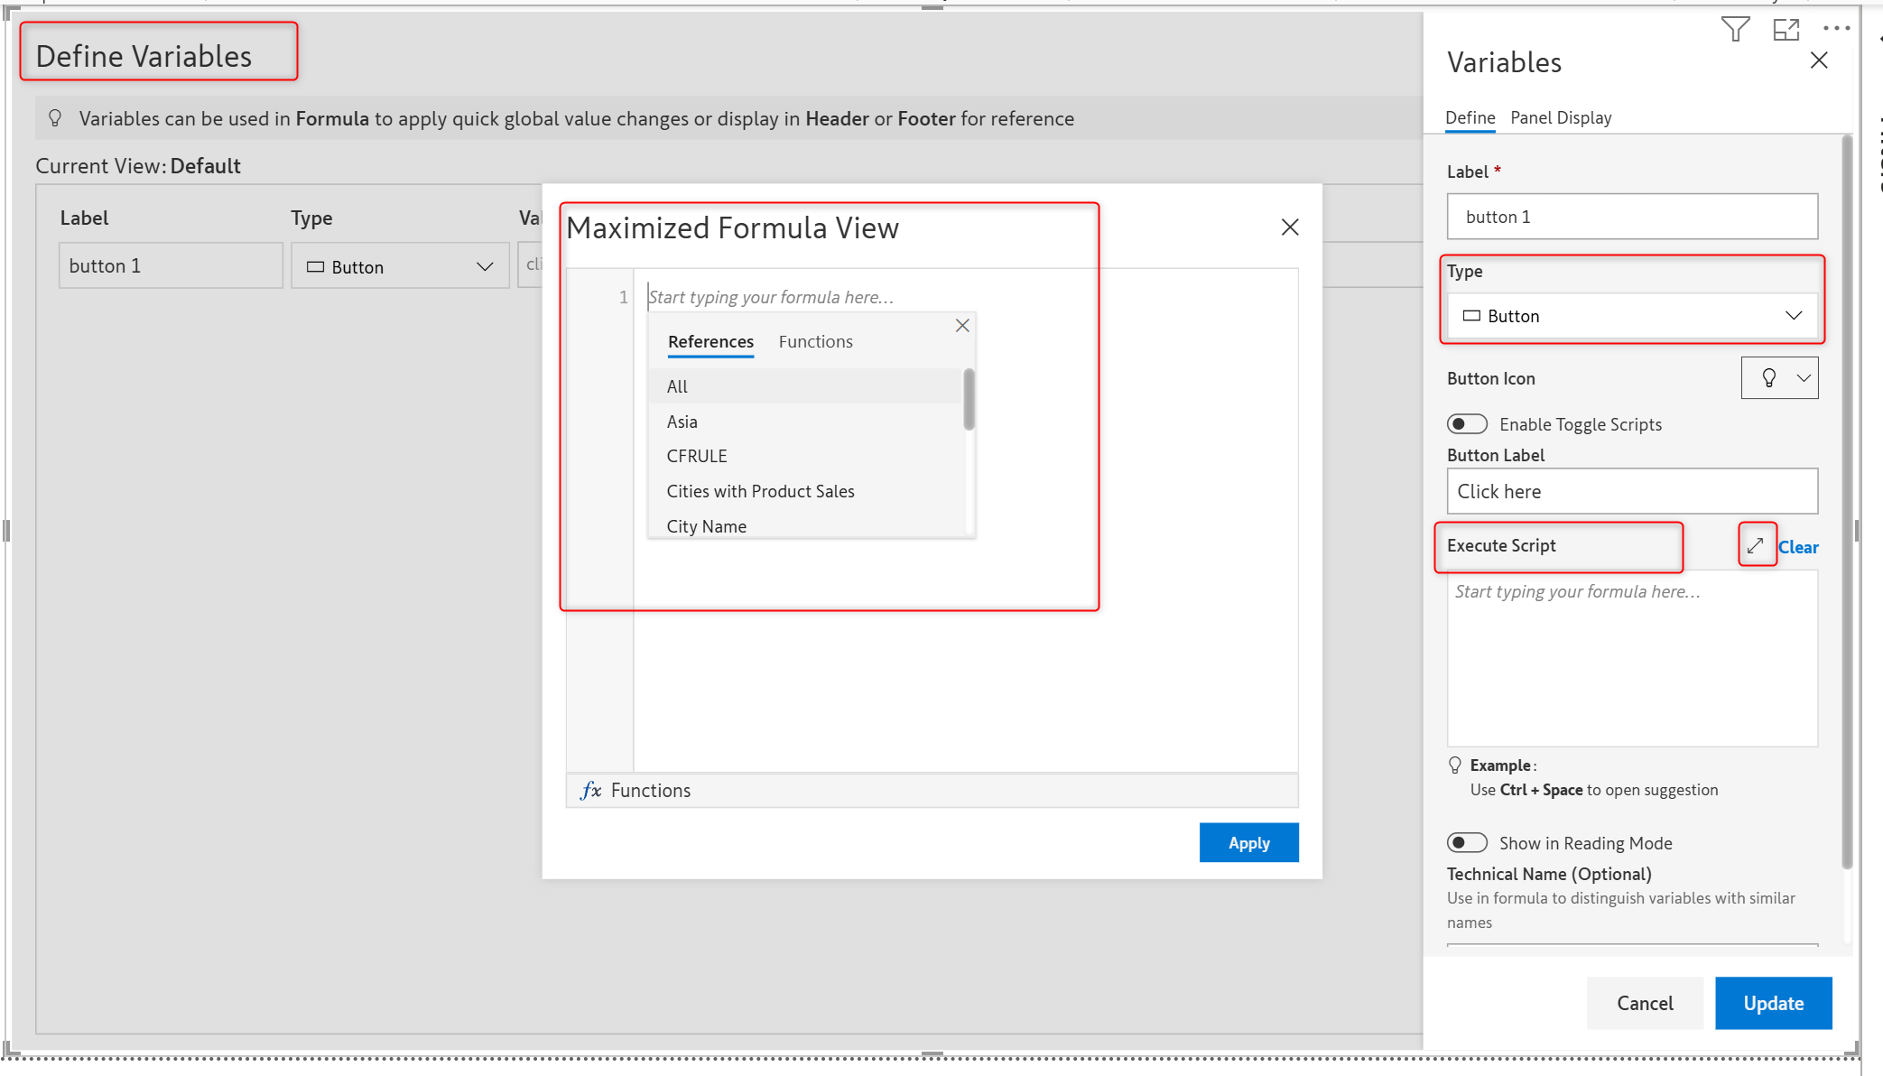The image size is (1883, 1076).
Task: Click the focus mode expand icon
Action: pos(1786,29)
